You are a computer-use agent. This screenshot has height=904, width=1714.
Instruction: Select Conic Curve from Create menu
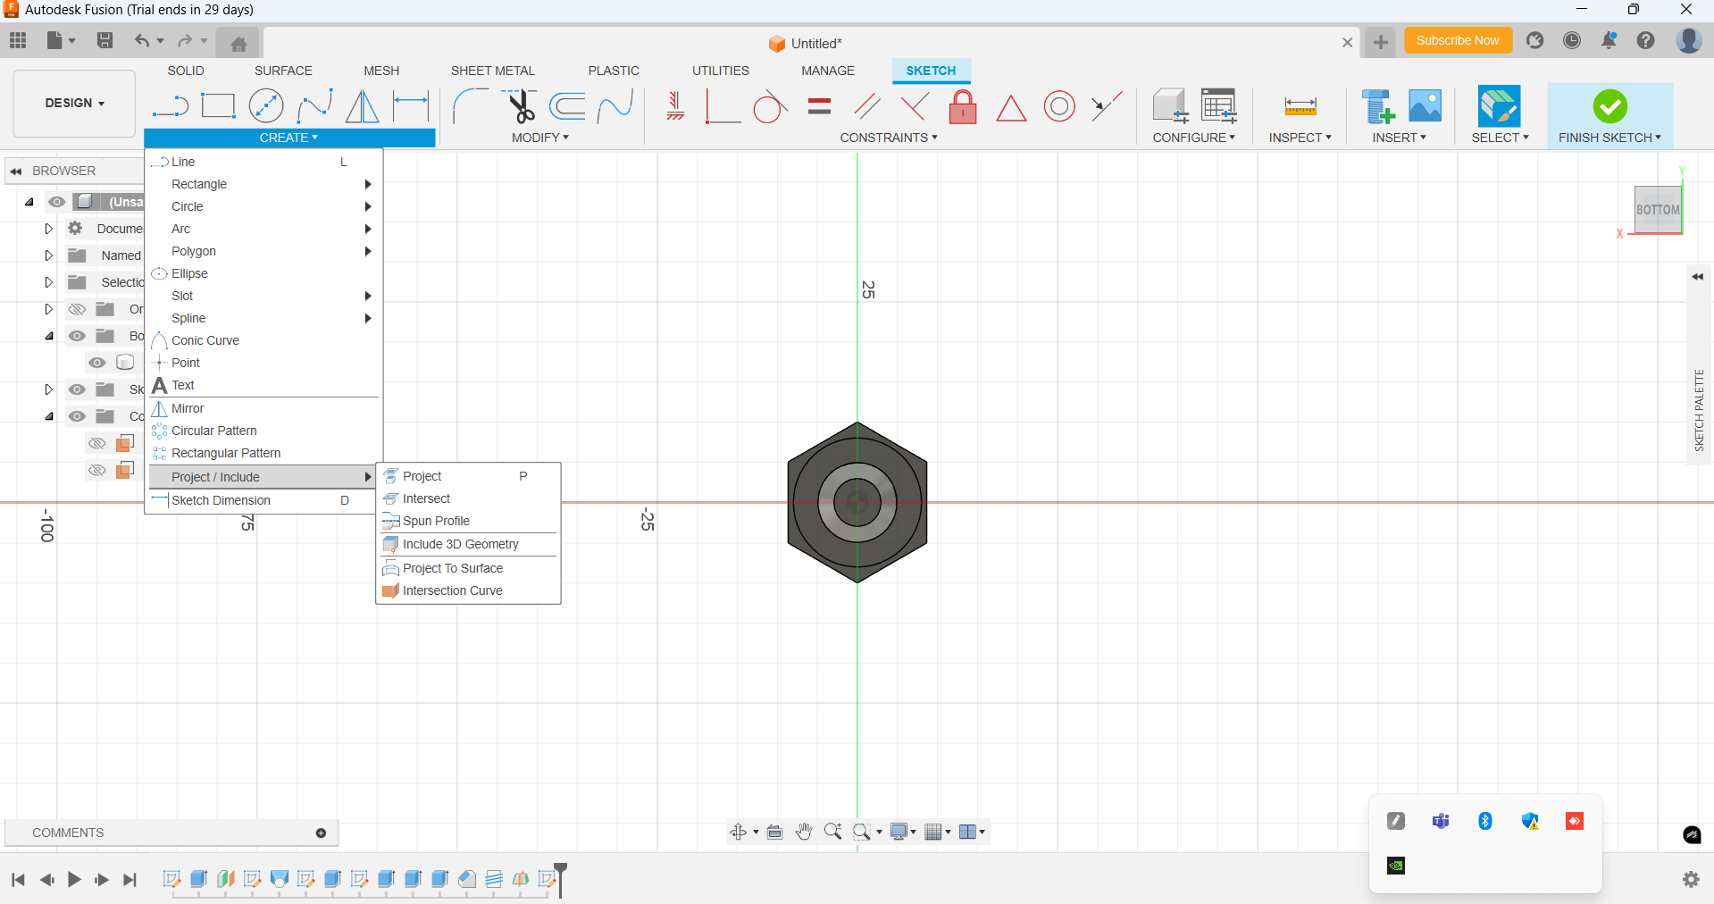(x=263, y=340)
